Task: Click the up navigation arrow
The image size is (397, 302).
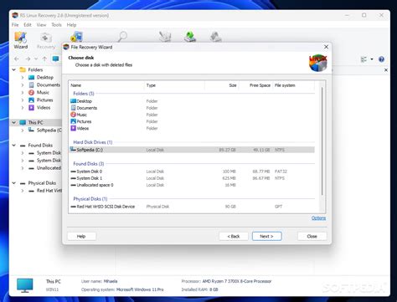Action: [x=44, y=59]
